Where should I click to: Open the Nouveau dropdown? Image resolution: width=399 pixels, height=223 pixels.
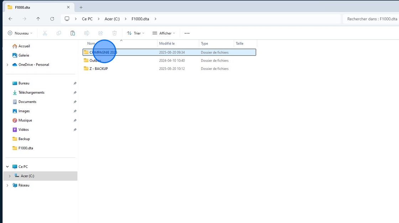pyautogui.click(x=20, y=33)
